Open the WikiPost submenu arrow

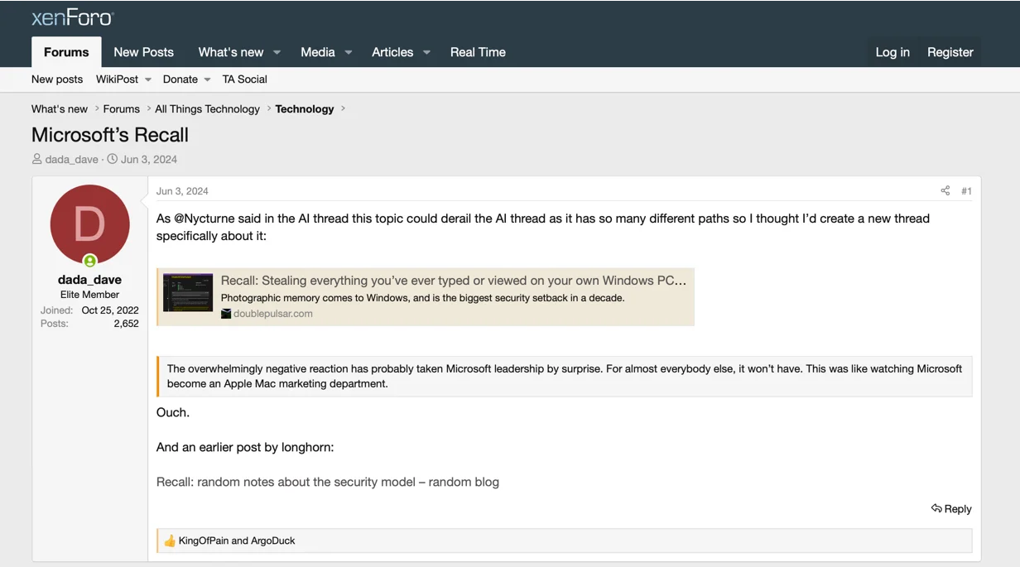pos(148,79)
